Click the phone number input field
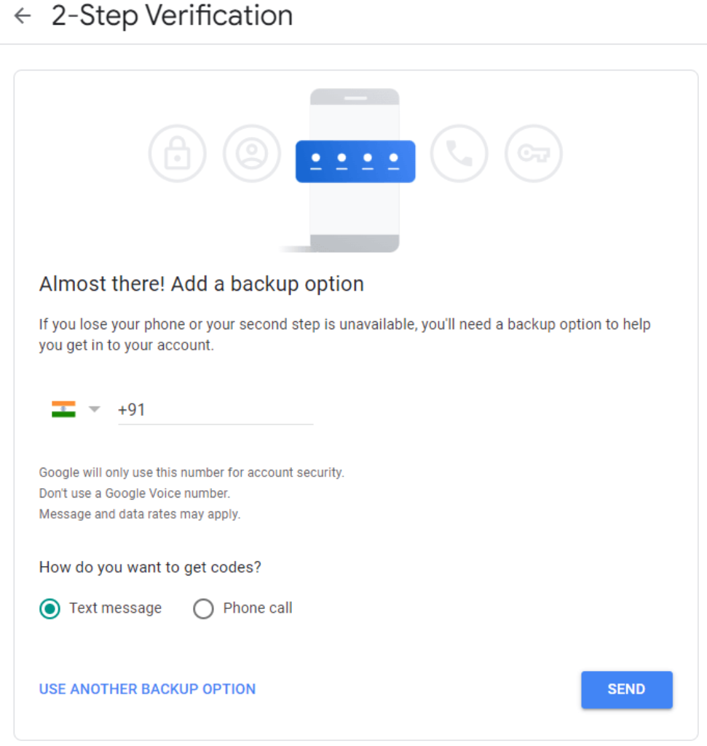 coord(218,409)
